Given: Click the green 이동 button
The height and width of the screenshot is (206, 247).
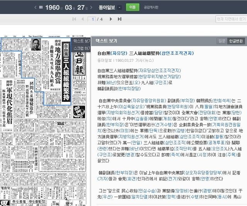Looking at the screenshot, I should pyautogui.click(x=132, y=7).
